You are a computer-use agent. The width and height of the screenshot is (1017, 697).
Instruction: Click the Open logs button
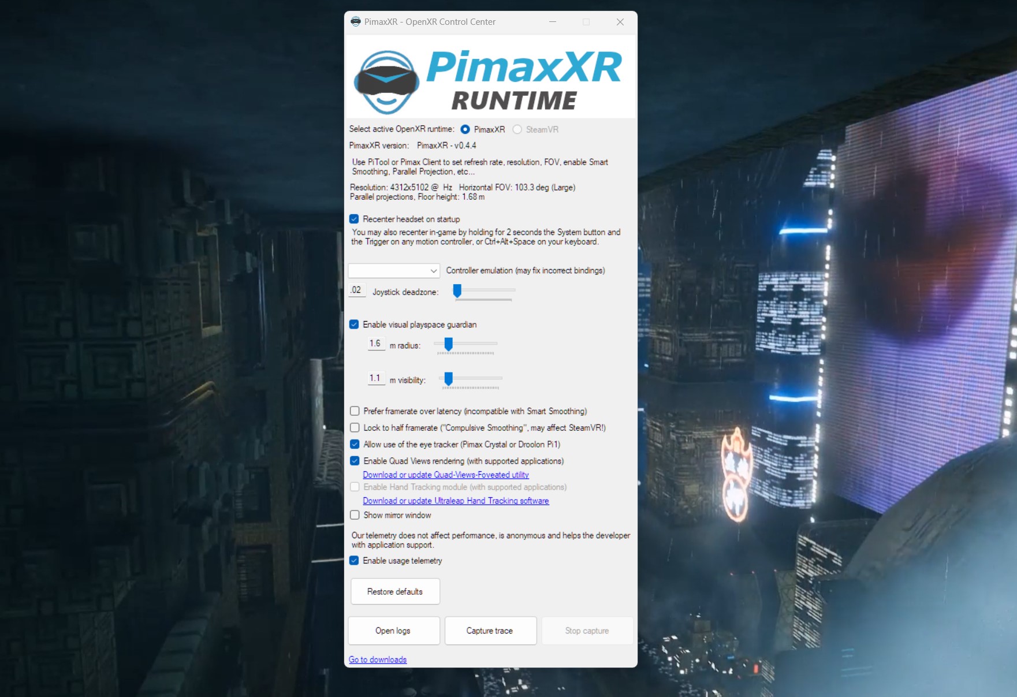point(393,631)
